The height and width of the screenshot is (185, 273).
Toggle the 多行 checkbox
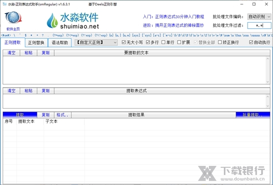click(x=149, y=42)
